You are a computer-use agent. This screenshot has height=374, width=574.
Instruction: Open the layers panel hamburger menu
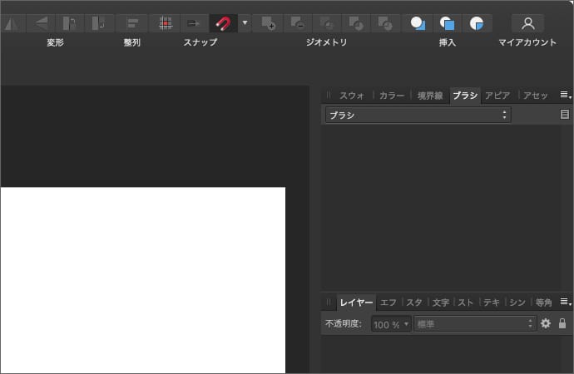point(566,302)
